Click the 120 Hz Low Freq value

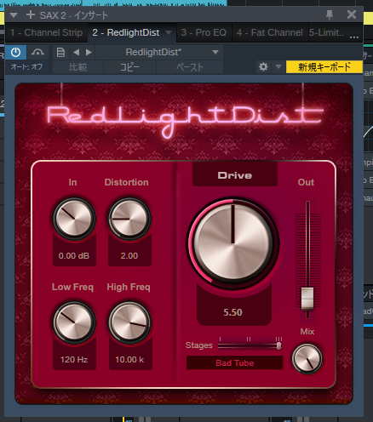point(74,360)
